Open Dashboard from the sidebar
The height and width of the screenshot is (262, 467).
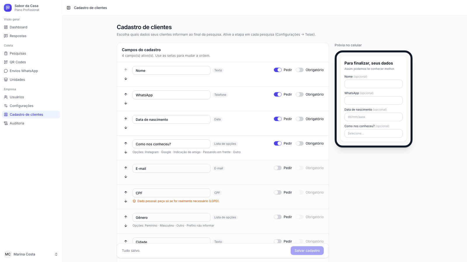pyautogui.click(x=31, y=27)
